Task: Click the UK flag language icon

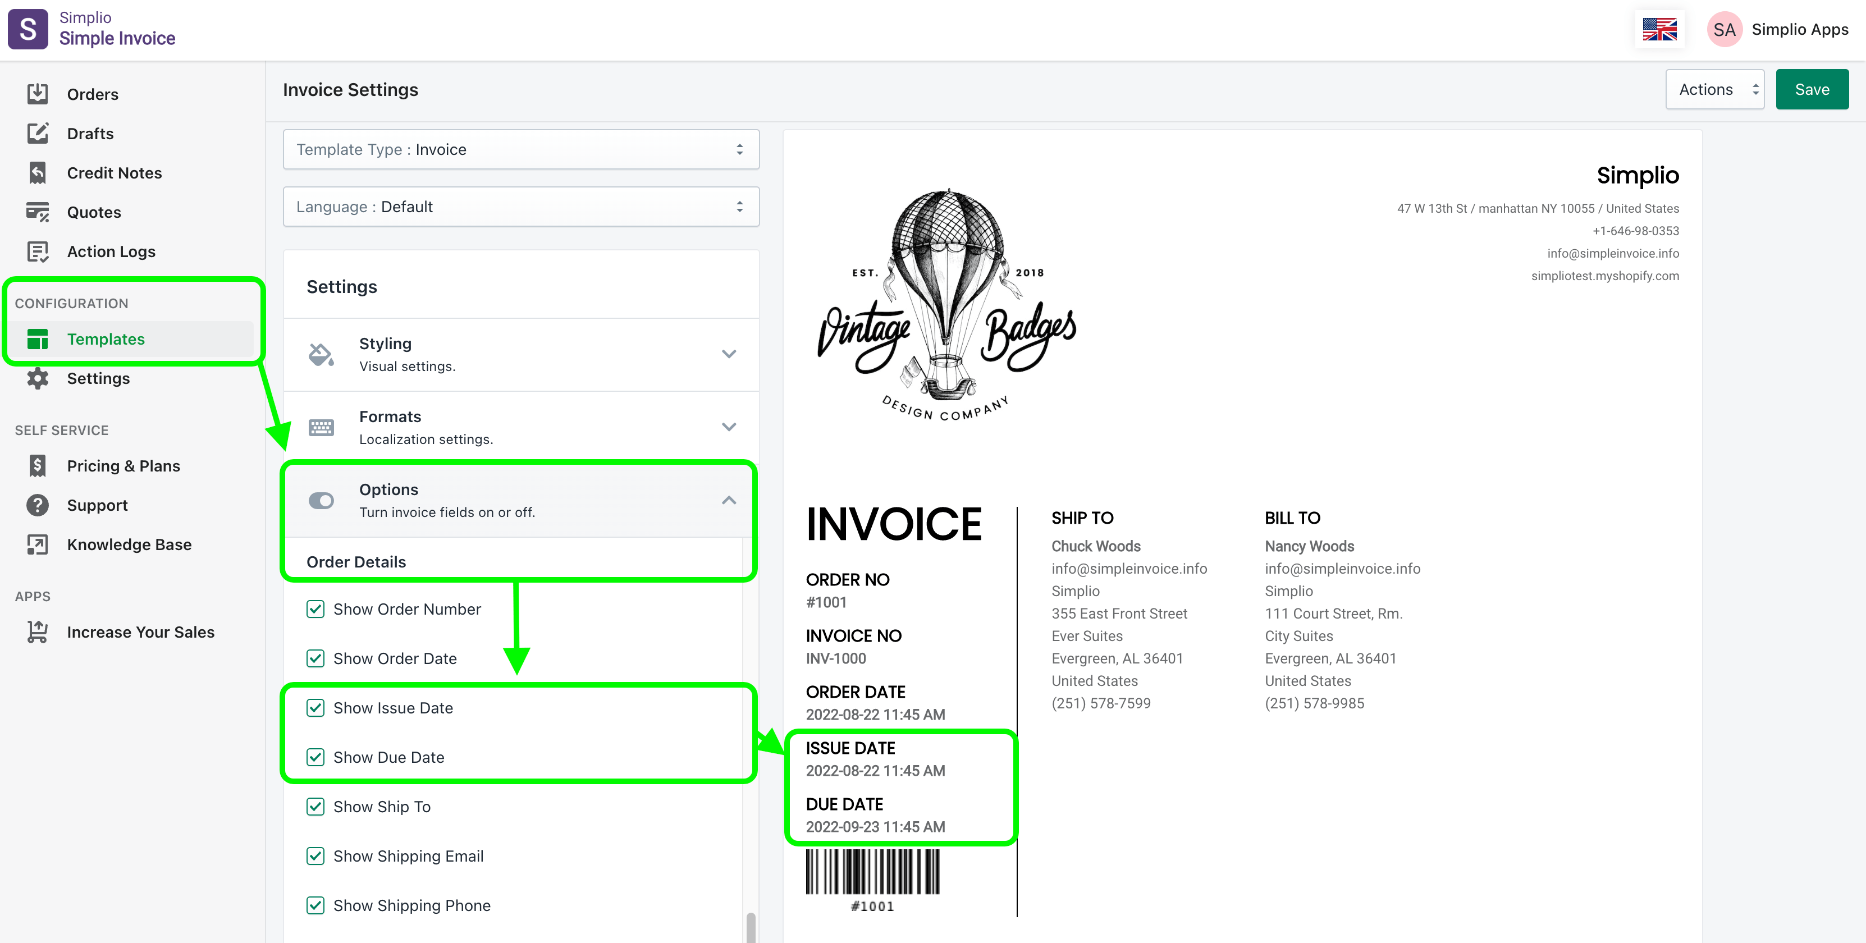Action: 1659,30
